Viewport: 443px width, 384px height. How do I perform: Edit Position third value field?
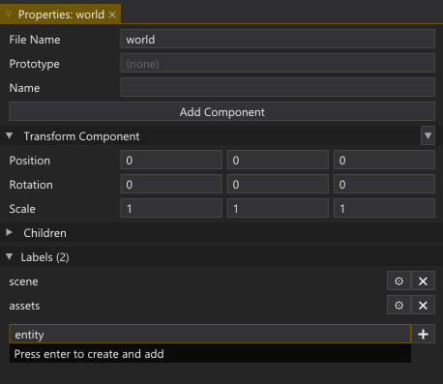point(384,160)
